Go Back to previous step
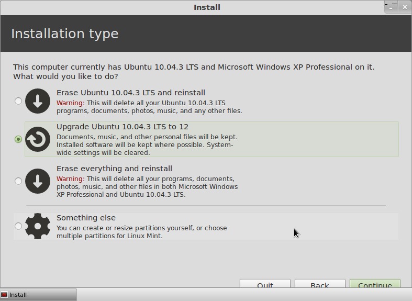This screenshot has height=301, width=412. pos(320,283)
